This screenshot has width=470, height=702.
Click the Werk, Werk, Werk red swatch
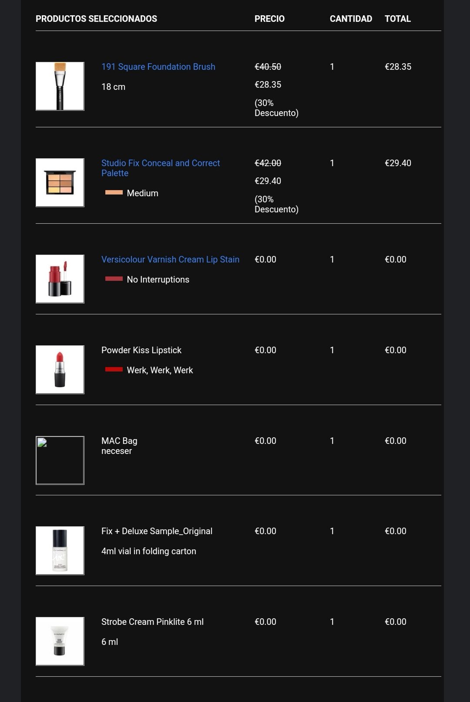click(114, 369)
